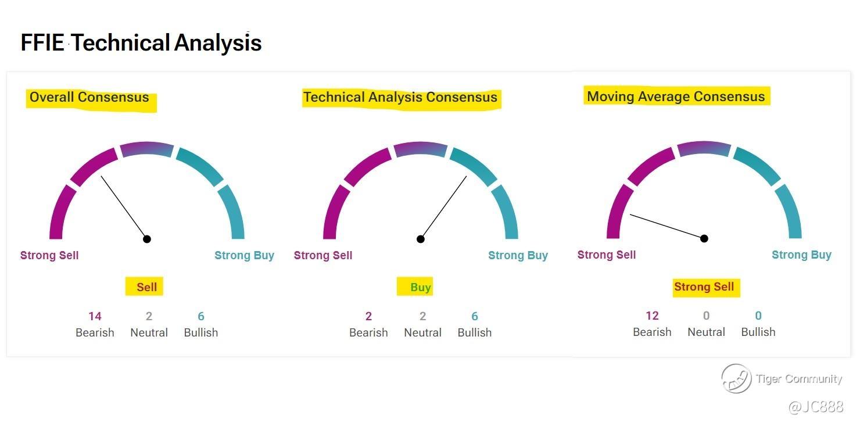Click the 6 Bullish count in Technical Analysis

tap(475, 316)
